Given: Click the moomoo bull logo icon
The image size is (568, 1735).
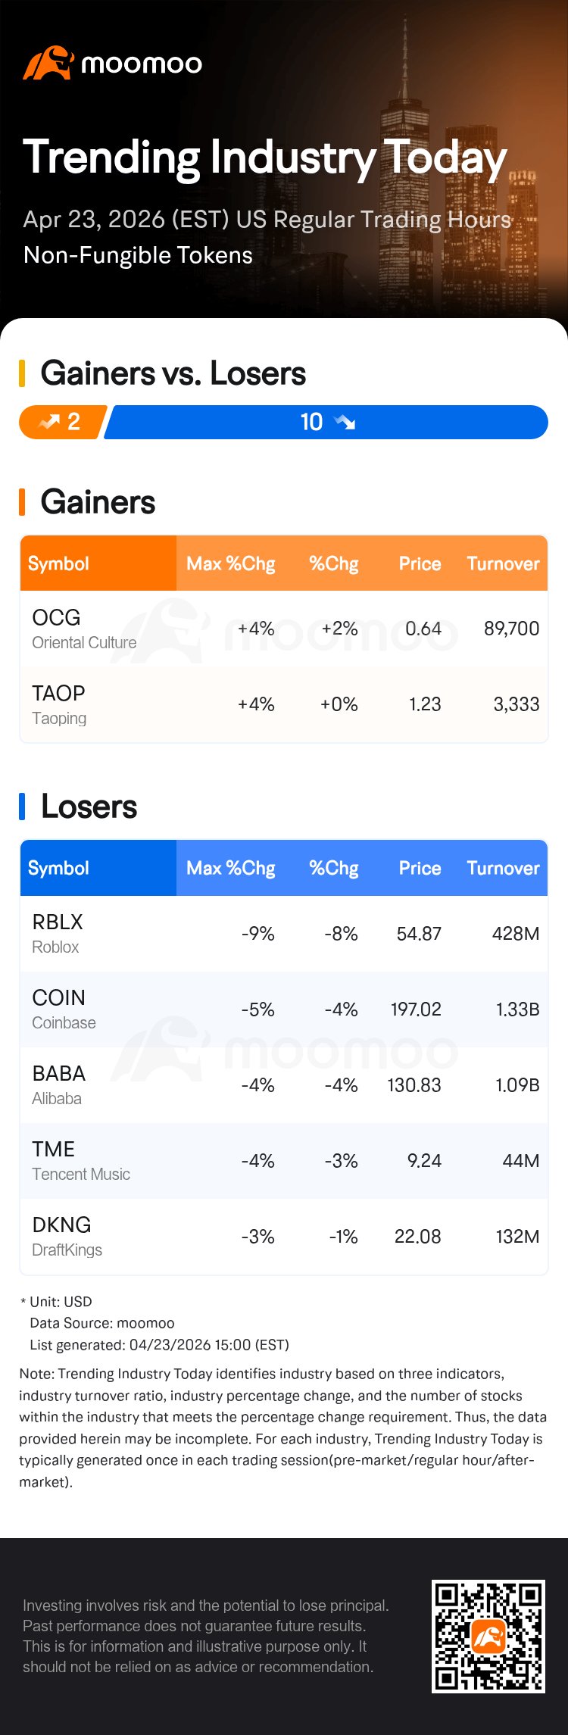Looking at the screenshot, I should click(47, 64).
